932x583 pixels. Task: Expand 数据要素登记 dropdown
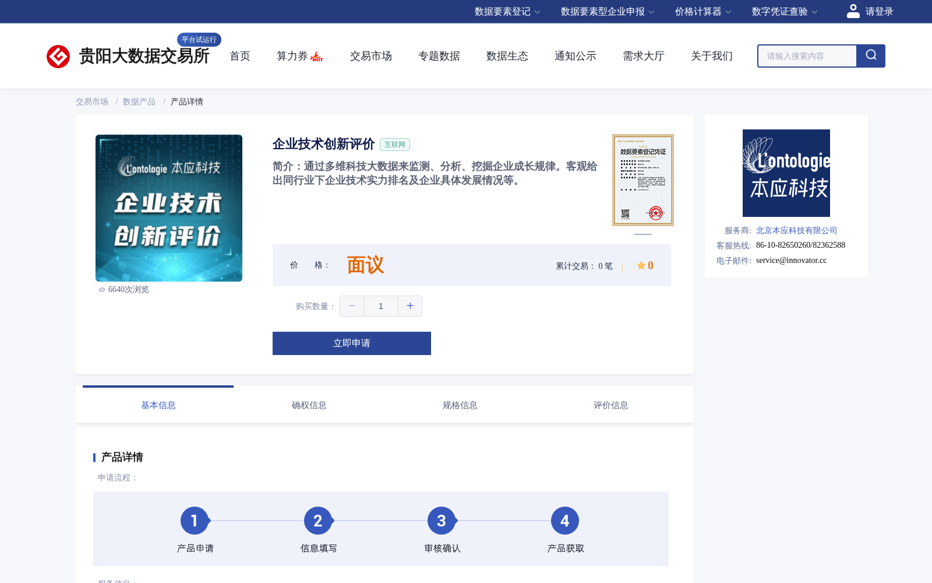click(x=507, y=12)
